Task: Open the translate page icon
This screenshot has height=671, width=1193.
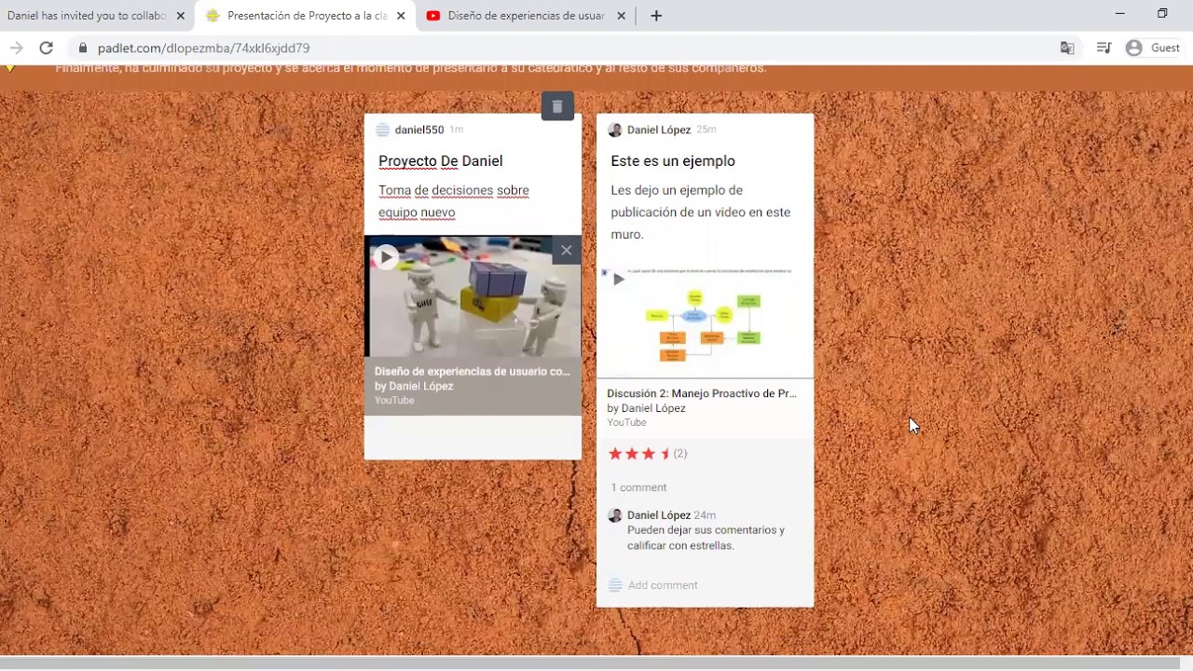Action: tap(1067, 48)
